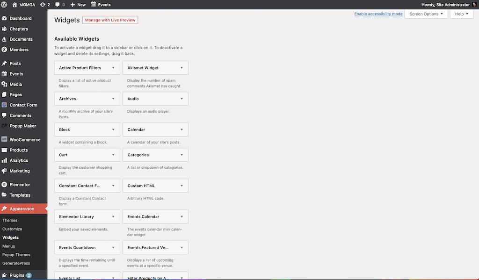Expand the Elementor Library widget arrow
Screen dimensions: 479x280
(x=113, y=216)
